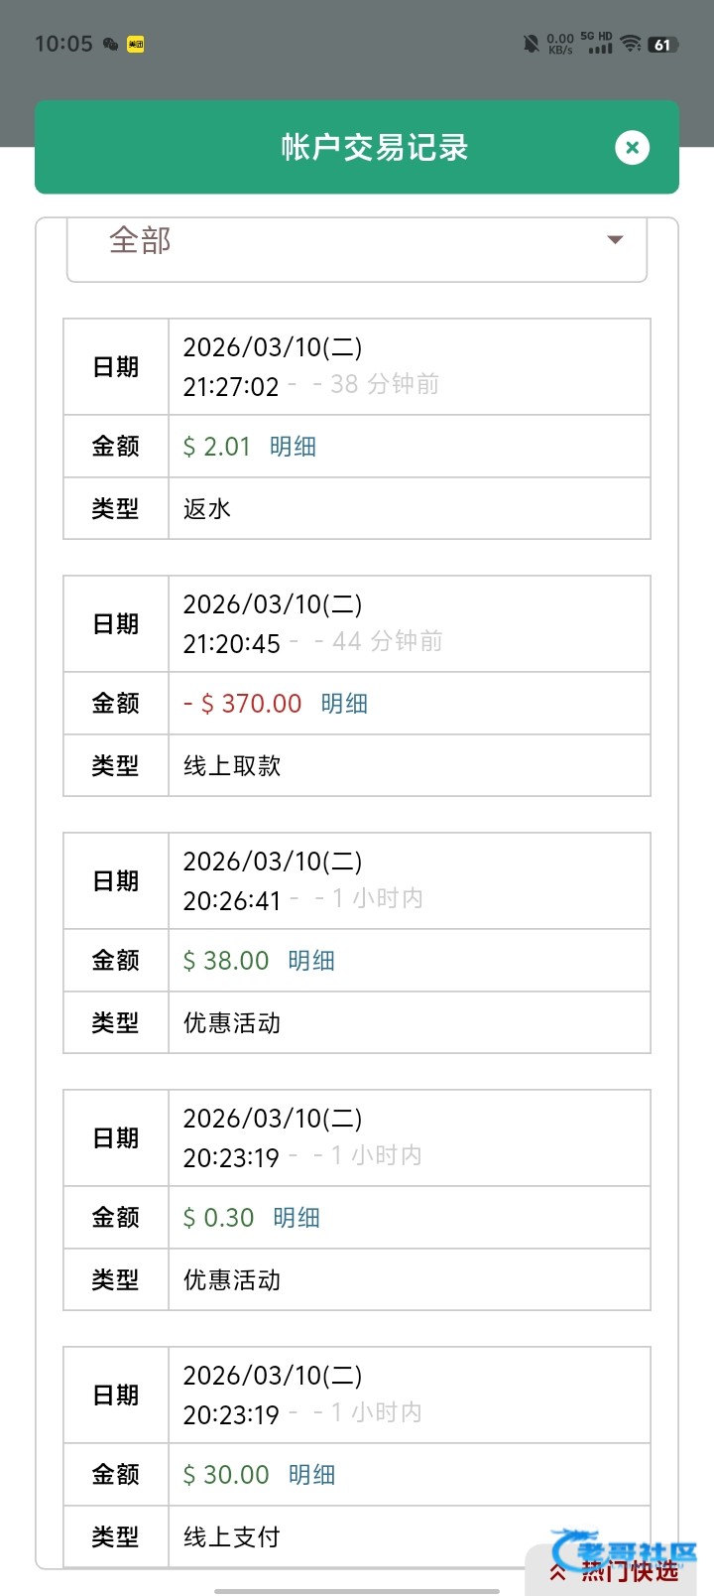Viewport: 714px width, 1596px height.
Task: Open 明细 for the $38.00 promotion
Action: pos(311,961)
